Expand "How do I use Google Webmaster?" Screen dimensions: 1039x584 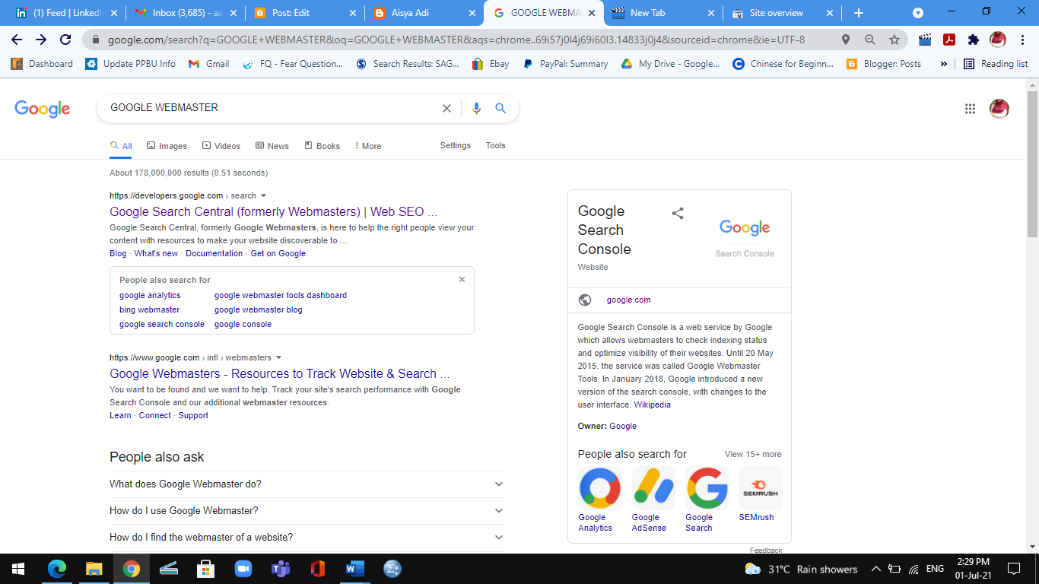[x=308, y=511]
